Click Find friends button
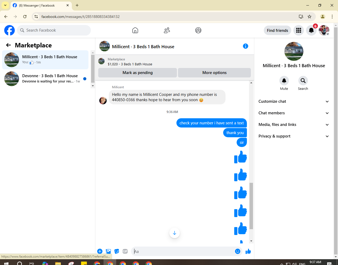The image size is (338, 265). (278, 30)
